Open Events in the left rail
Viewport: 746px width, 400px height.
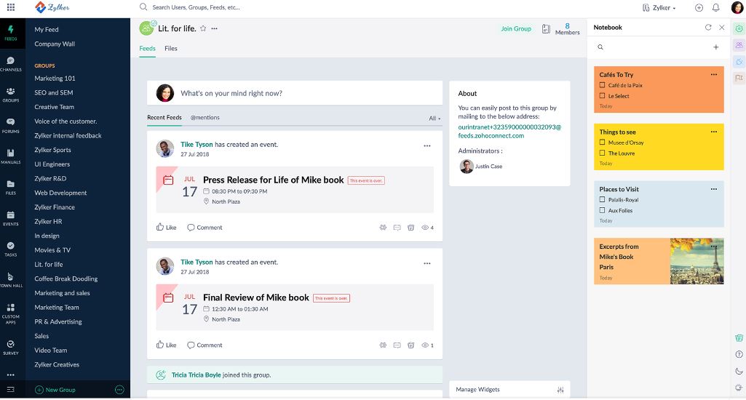pyautogui.click(x=10, y=218)
